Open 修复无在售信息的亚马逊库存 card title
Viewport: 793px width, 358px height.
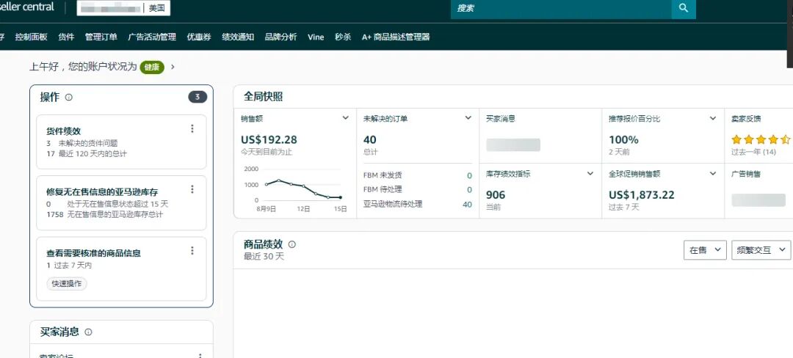coord(102,192)
